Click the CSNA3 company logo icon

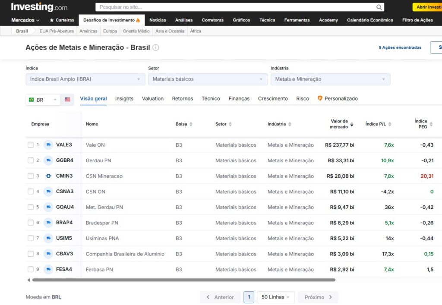click(x=48, y=192)
